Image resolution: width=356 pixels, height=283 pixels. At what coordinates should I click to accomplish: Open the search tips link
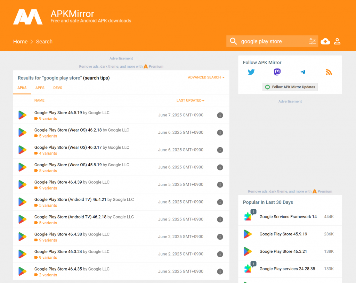coord(96,78)
